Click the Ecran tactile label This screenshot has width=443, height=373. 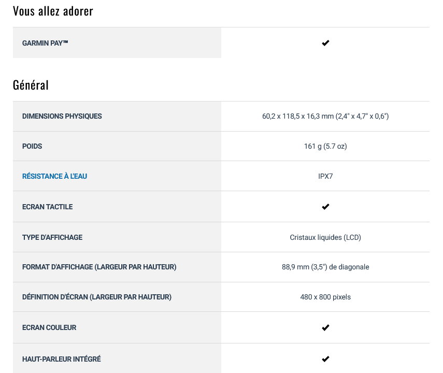[x=48, y=207]
